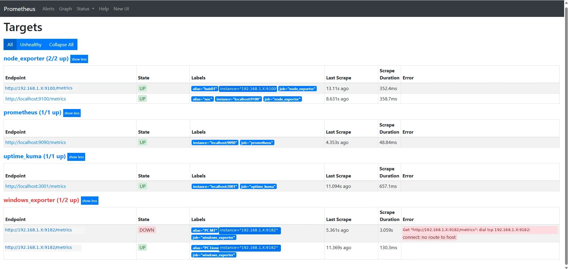This screenshot has height=269, width=568.
Task: Click the UP badge in hub01 row
Action: (x=143, y=88)
